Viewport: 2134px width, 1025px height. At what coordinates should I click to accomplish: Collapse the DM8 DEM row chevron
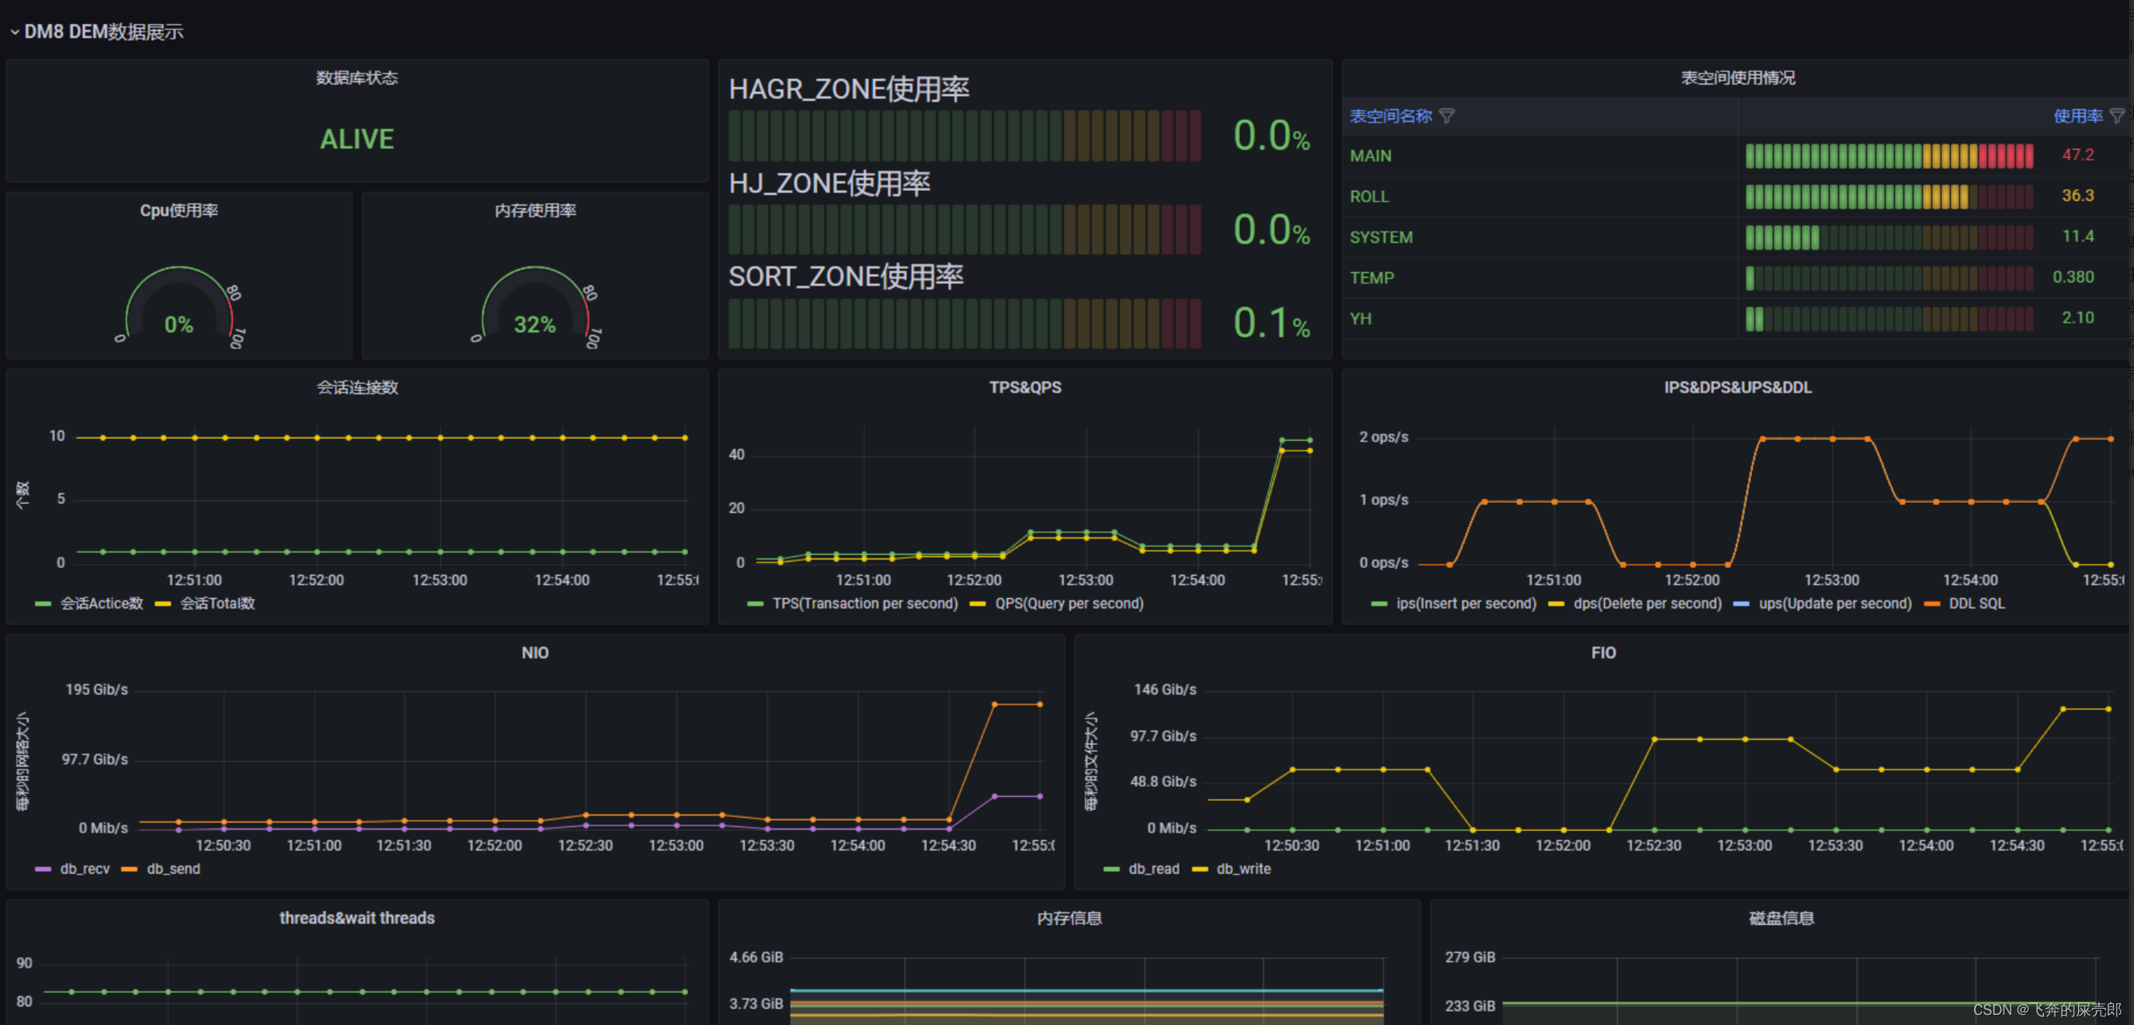pyautogui.click(x=14, y=33)
